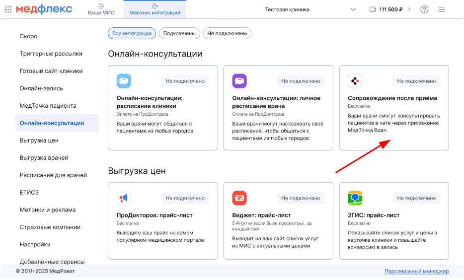Viewport: 464px width, 280px height.
Task: Click the Медфлекс logo
Action: pos(44,9)
